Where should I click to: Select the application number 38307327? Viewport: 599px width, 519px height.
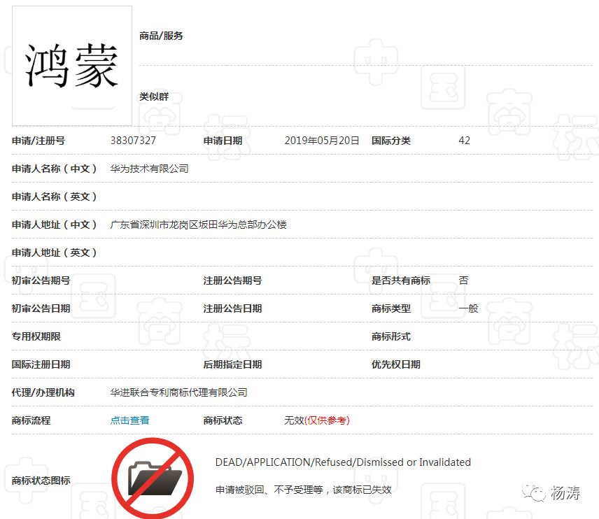[133, 141]
